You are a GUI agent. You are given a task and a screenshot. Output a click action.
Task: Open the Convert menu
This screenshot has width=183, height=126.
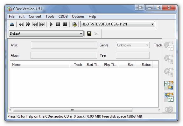[x=35, y=17]
